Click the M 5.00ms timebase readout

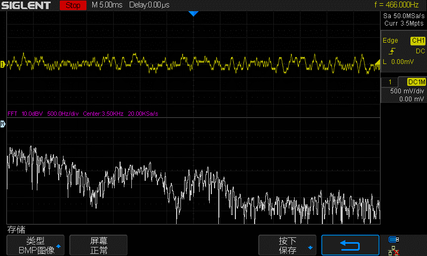tap(107, 5)
